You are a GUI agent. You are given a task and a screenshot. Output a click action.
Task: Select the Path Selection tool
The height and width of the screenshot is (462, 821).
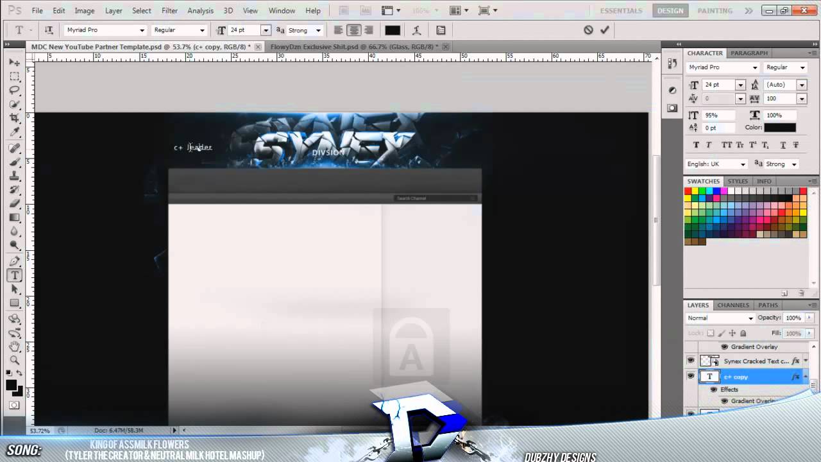point(14,289)
